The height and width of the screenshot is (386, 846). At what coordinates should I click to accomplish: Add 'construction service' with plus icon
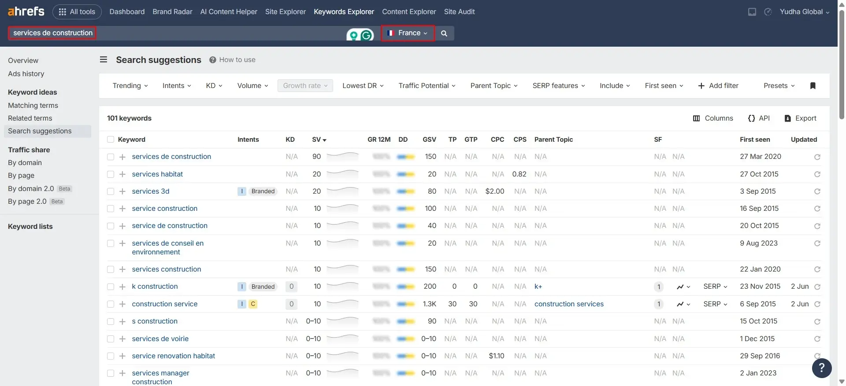pyautogui.click(x=122, y=304)
